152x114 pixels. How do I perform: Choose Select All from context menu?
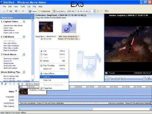click(x=54, y=69)
